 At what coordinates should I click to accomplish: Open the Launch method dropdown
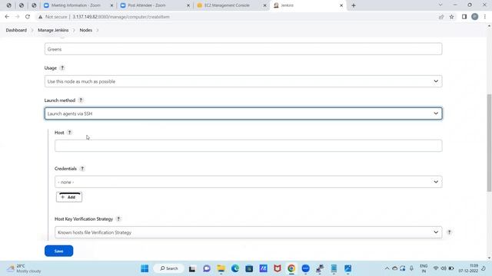[243, 113]
